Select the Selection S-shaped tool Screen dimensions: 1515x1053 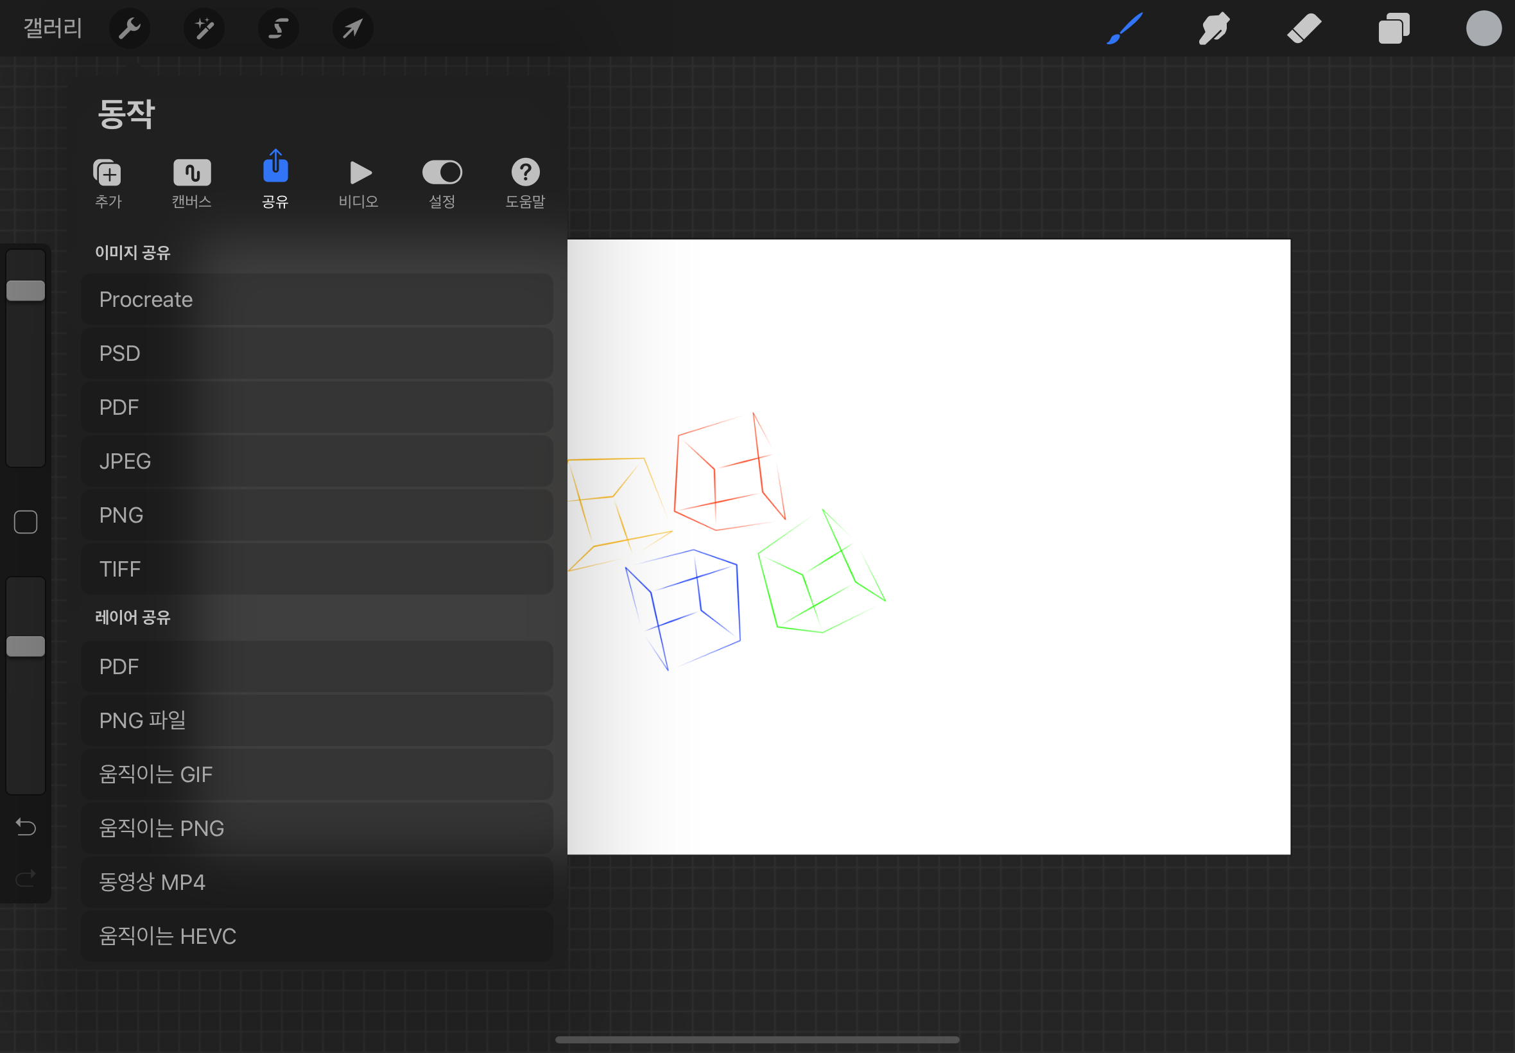279,28
